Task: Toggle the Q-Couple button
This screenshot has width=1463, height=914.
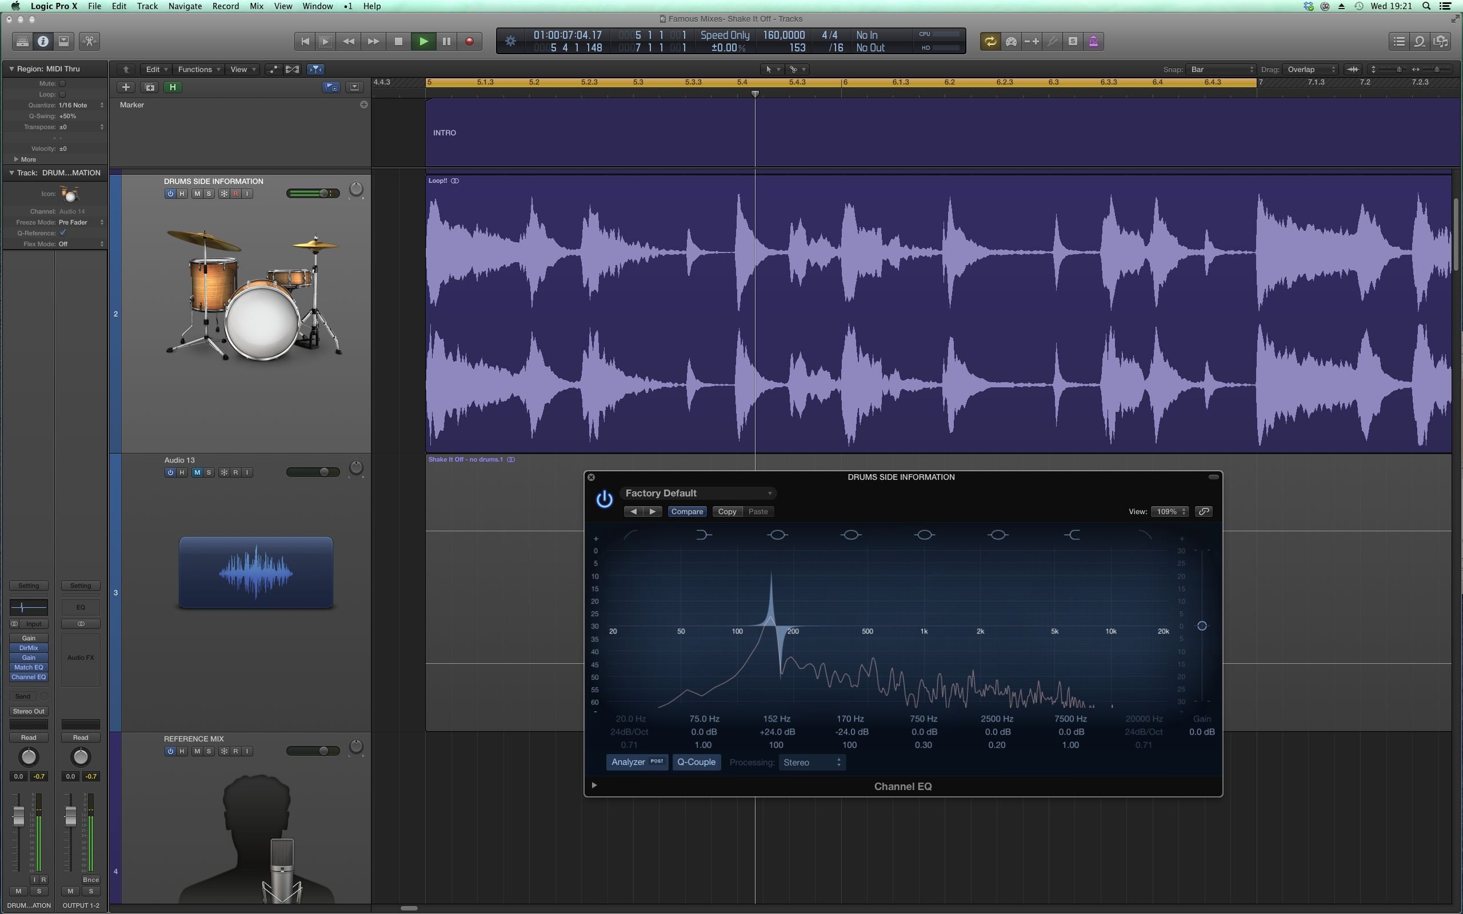Action: (696, 762)
